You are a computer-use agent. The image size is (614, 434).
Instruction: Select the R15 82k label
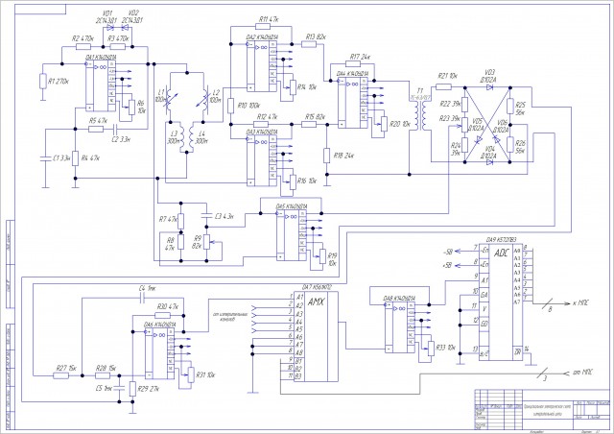(316, 117)
